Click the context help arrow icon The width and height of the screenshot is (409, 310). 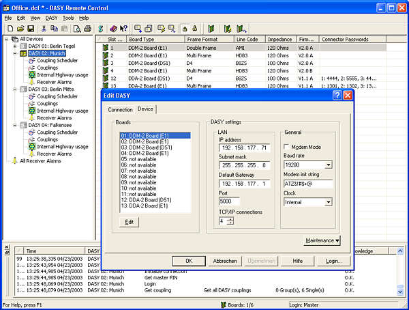pos(123,29)
